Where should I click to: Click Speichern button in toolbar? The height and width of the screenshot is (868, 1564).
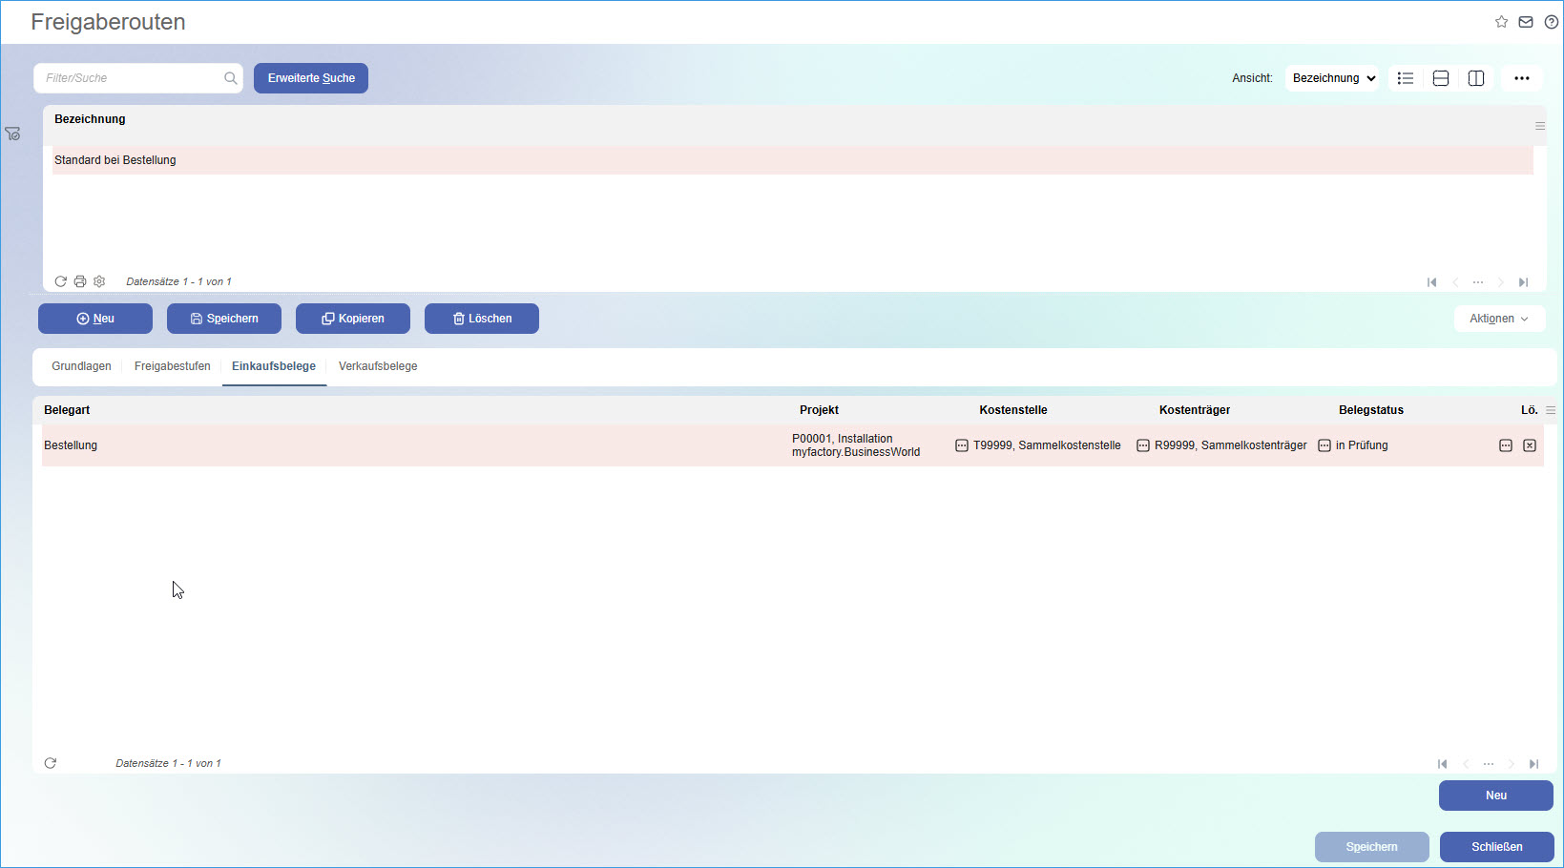pyautogui.click(x=224, y=319)
